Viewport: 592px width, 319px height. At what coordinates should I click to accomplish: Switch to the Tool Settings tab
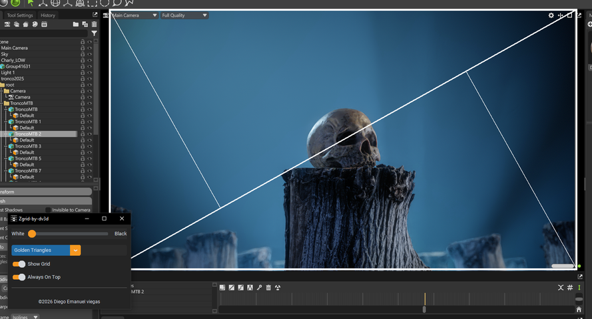click(x=19, y=15)
